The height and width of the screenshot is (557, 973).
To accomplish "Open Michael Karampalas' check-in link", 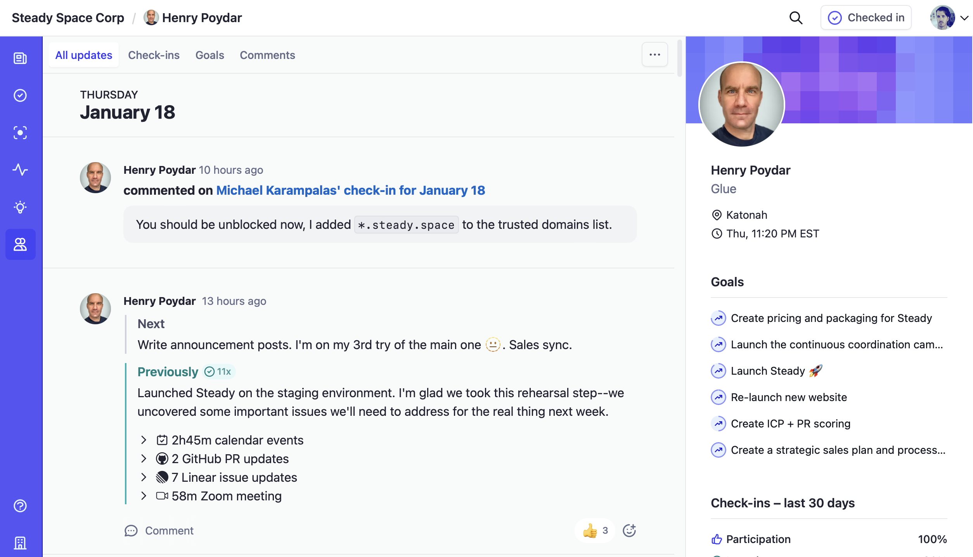I will pos(350,190).
